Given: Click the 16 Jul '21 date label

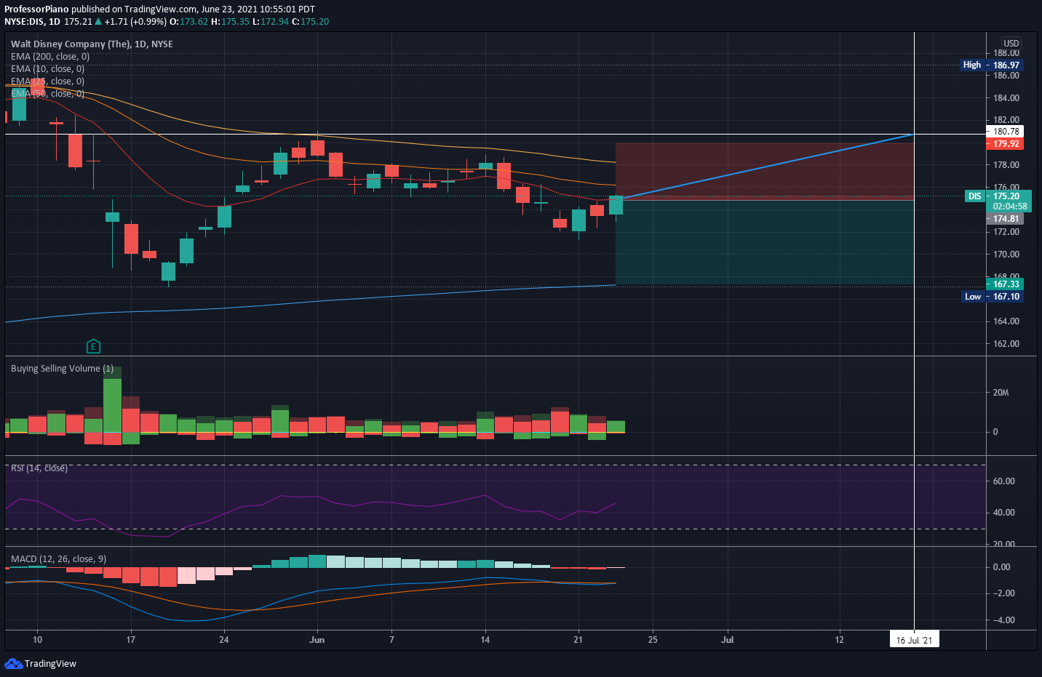Looking at the screenshot, I should pos(914,640).
